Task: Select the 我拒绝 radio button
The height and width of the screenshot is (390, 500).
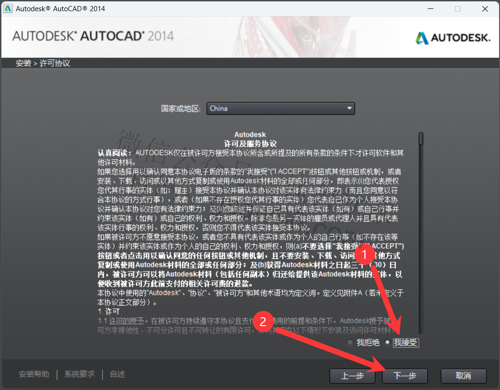Action: [350, 343]
